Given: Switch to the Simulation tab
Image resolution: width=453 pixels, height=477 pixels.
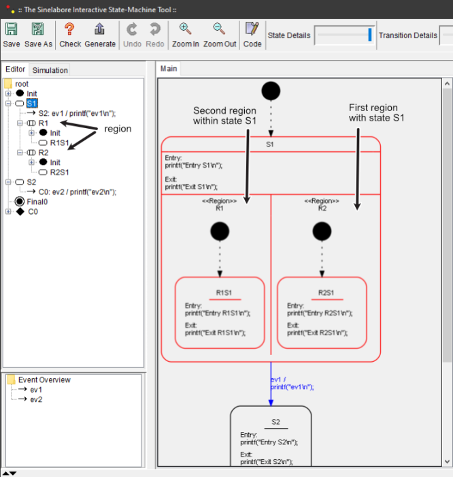Looking at the screenshot, I should pyautogui.click(x=50, y=70).
